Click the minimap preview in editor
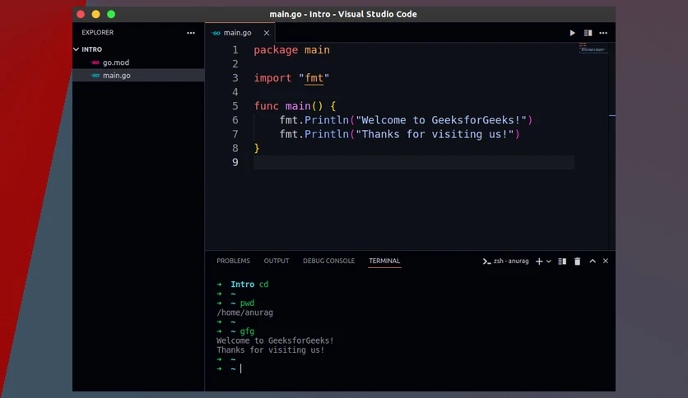This screenshot has width=688, height=398. pos(593,48)
